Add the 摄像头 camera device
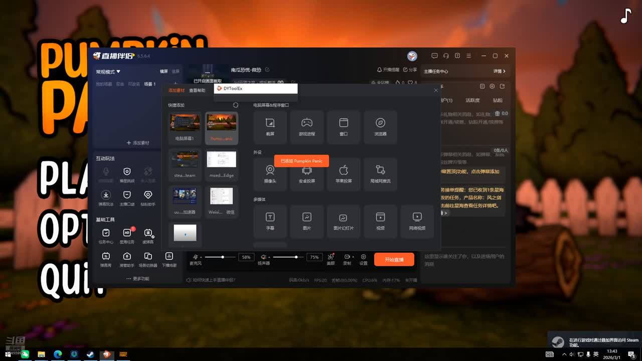 [270, 174]
